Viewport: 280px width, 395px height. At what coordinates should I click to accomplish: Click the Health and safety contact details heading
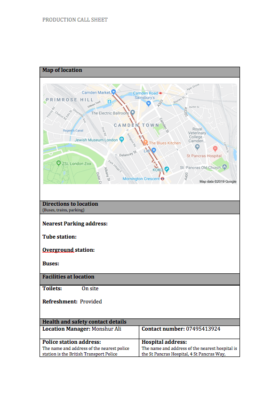pos(84,322)
